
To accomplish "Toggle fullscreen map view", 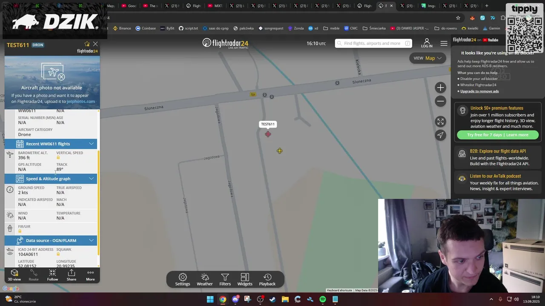I will click(440, 122).
